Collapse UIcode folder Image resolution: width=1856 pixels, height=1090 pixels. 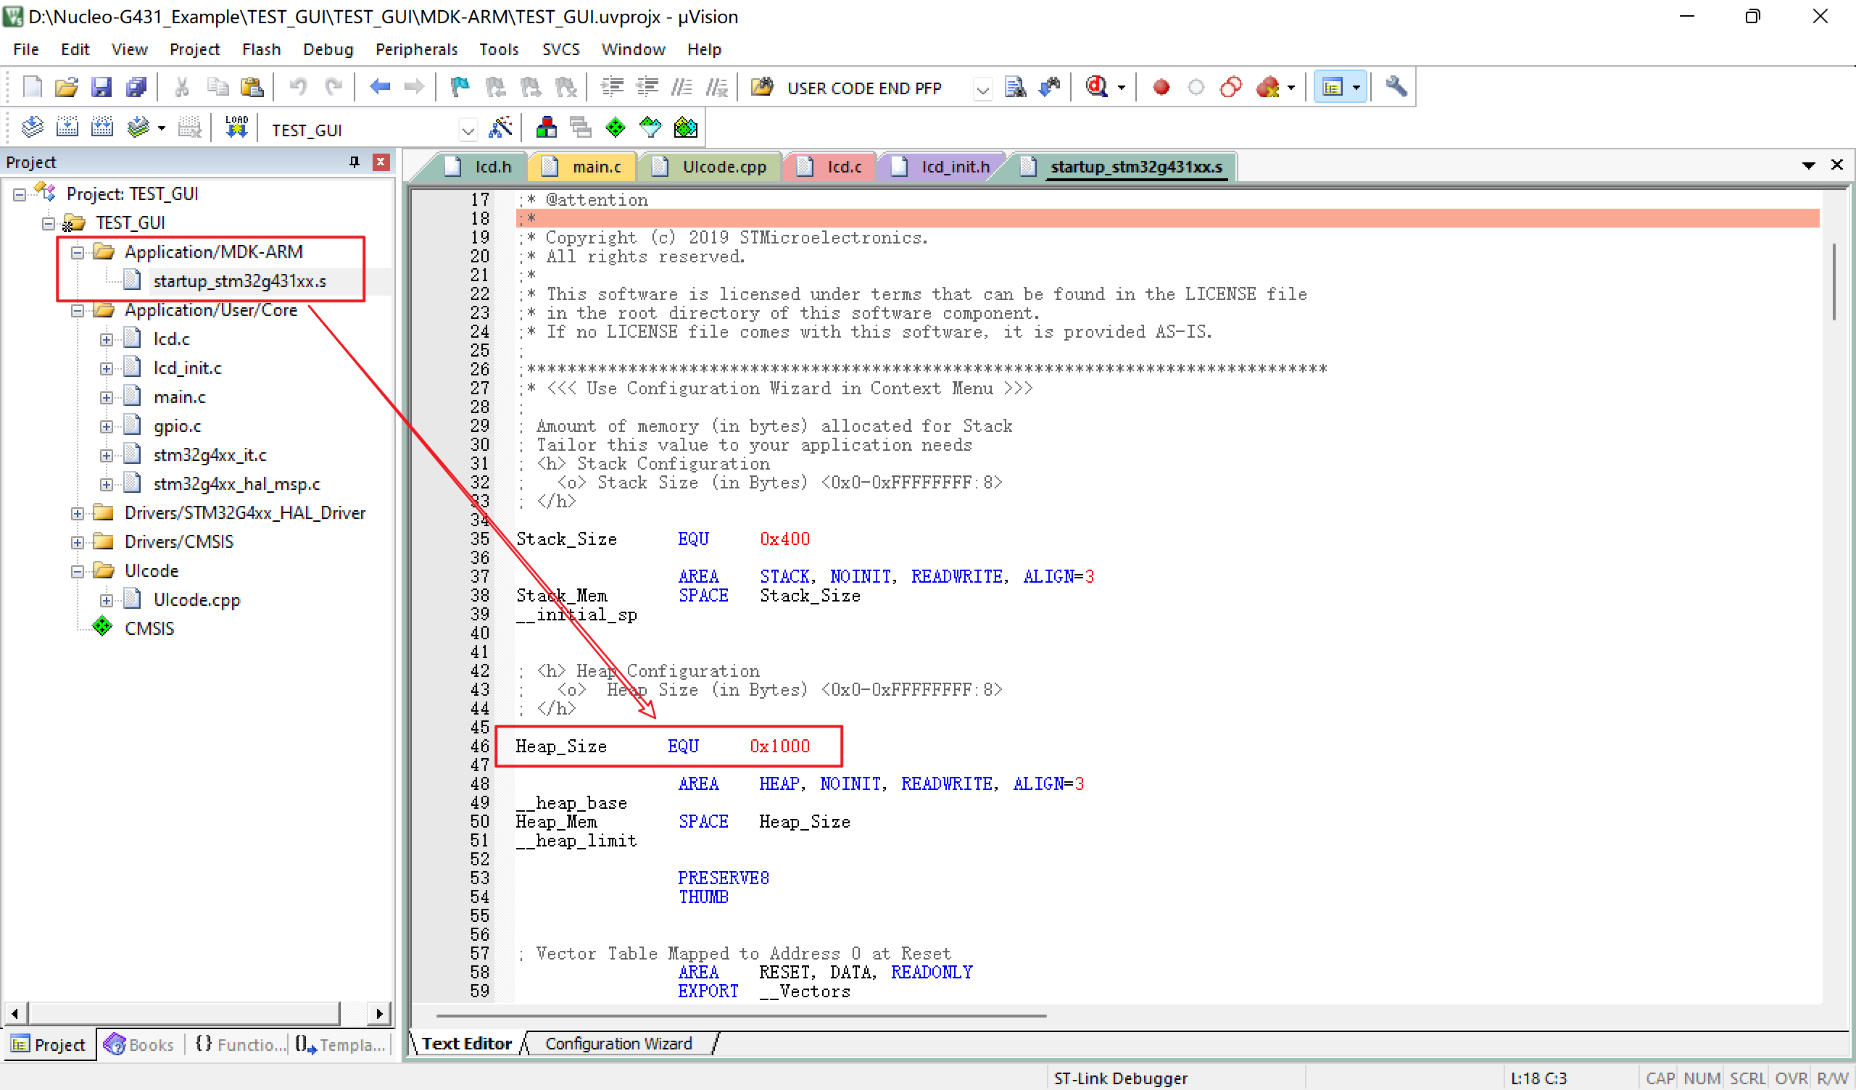pos(78,572)
